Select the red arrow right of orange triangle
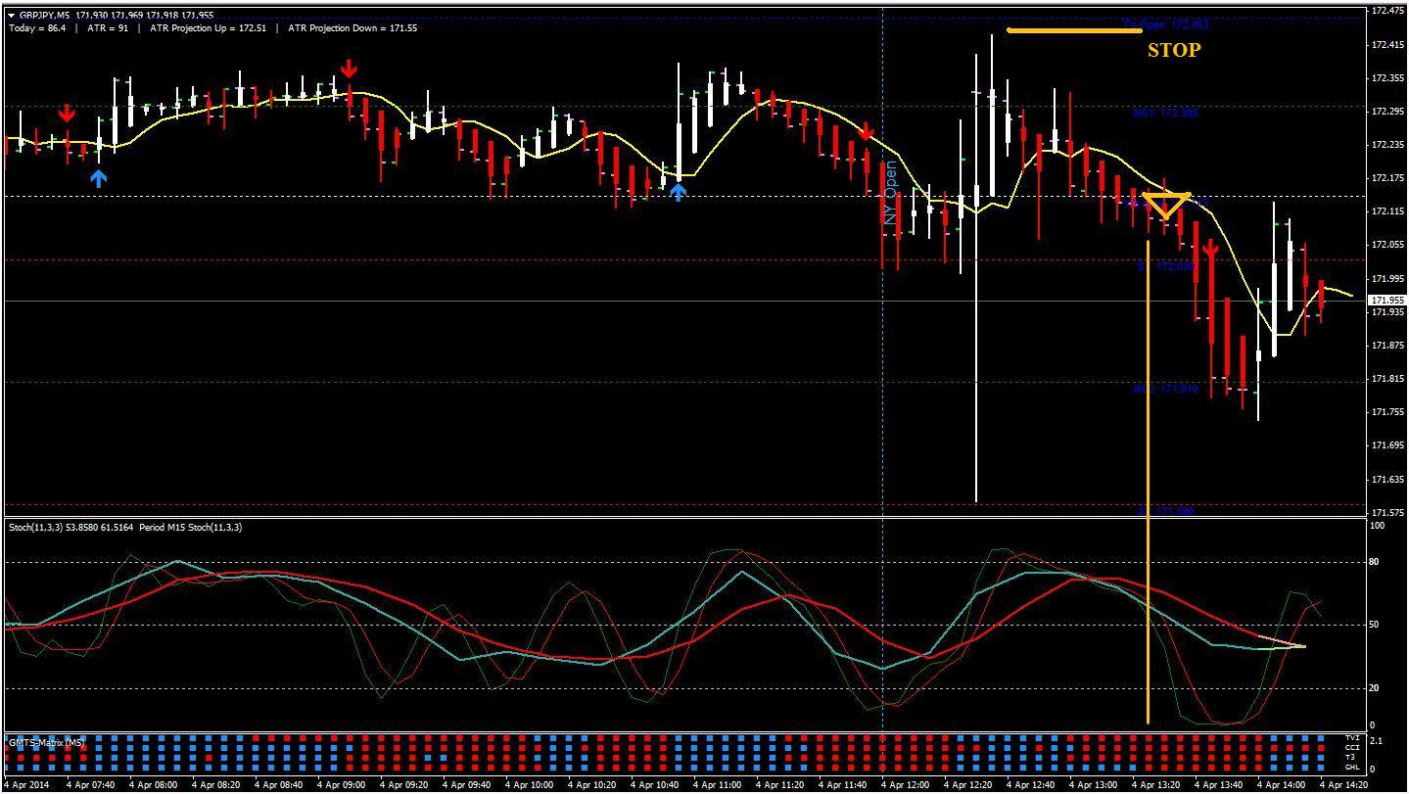Image resolution: width=1409 pixels, height=794 pixels. tap(1210, 251)
